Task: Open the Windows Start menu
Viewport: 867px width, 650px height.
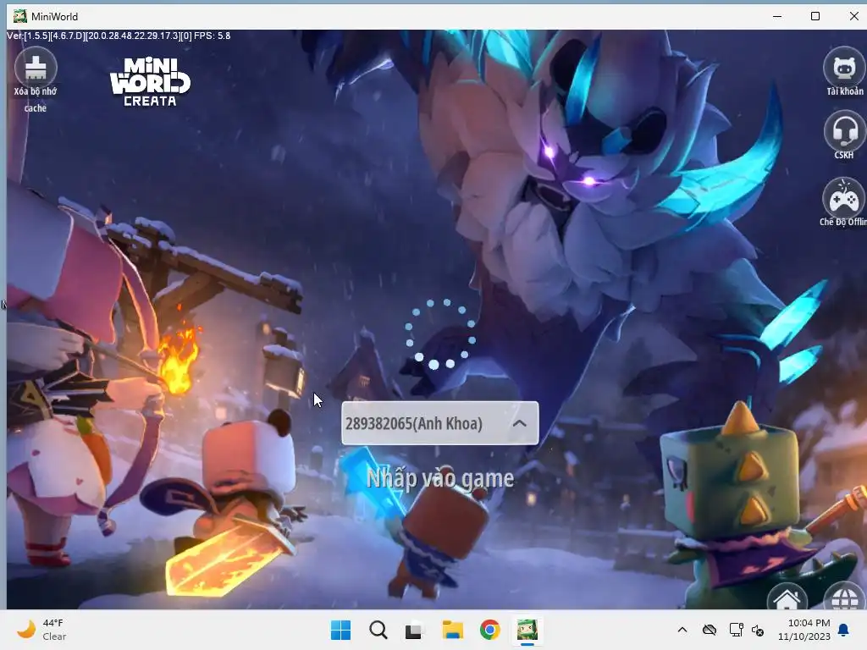Action: coord(340,630)
